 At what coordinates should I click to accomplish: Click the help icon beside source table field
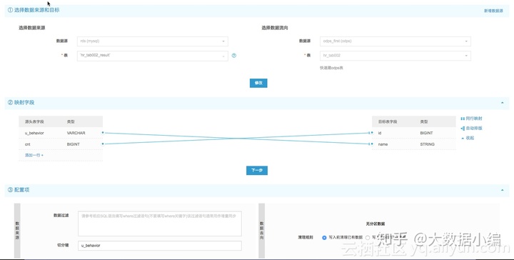coord(233,56)
